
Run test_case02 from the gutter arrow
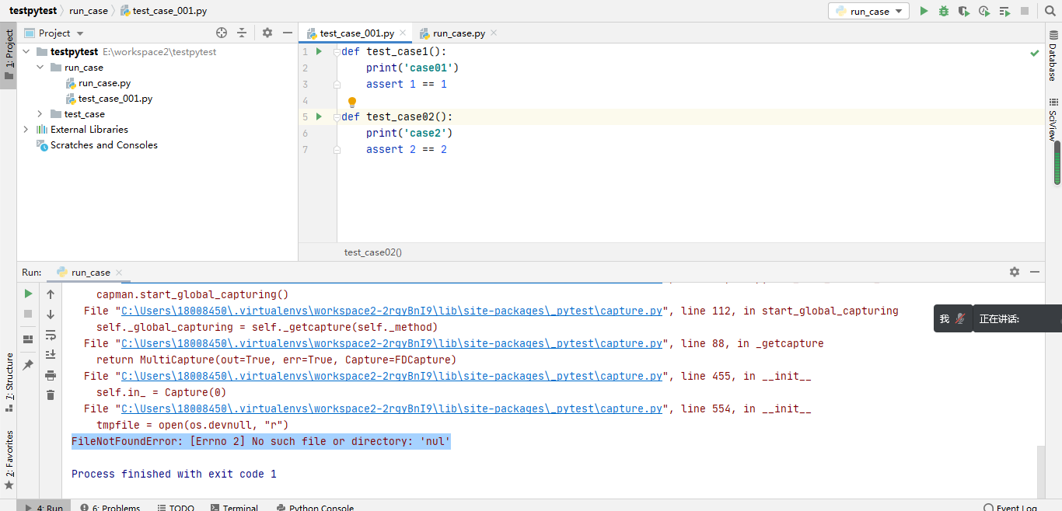point(319,116)
